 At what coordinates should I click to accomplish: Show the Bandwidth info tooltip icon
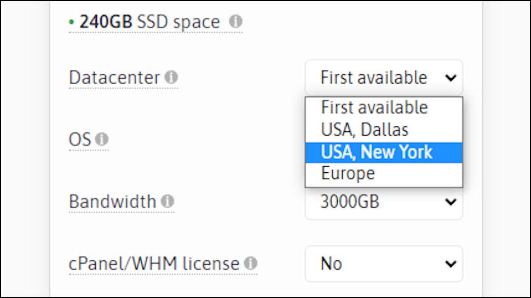click(x=168, y=201)
